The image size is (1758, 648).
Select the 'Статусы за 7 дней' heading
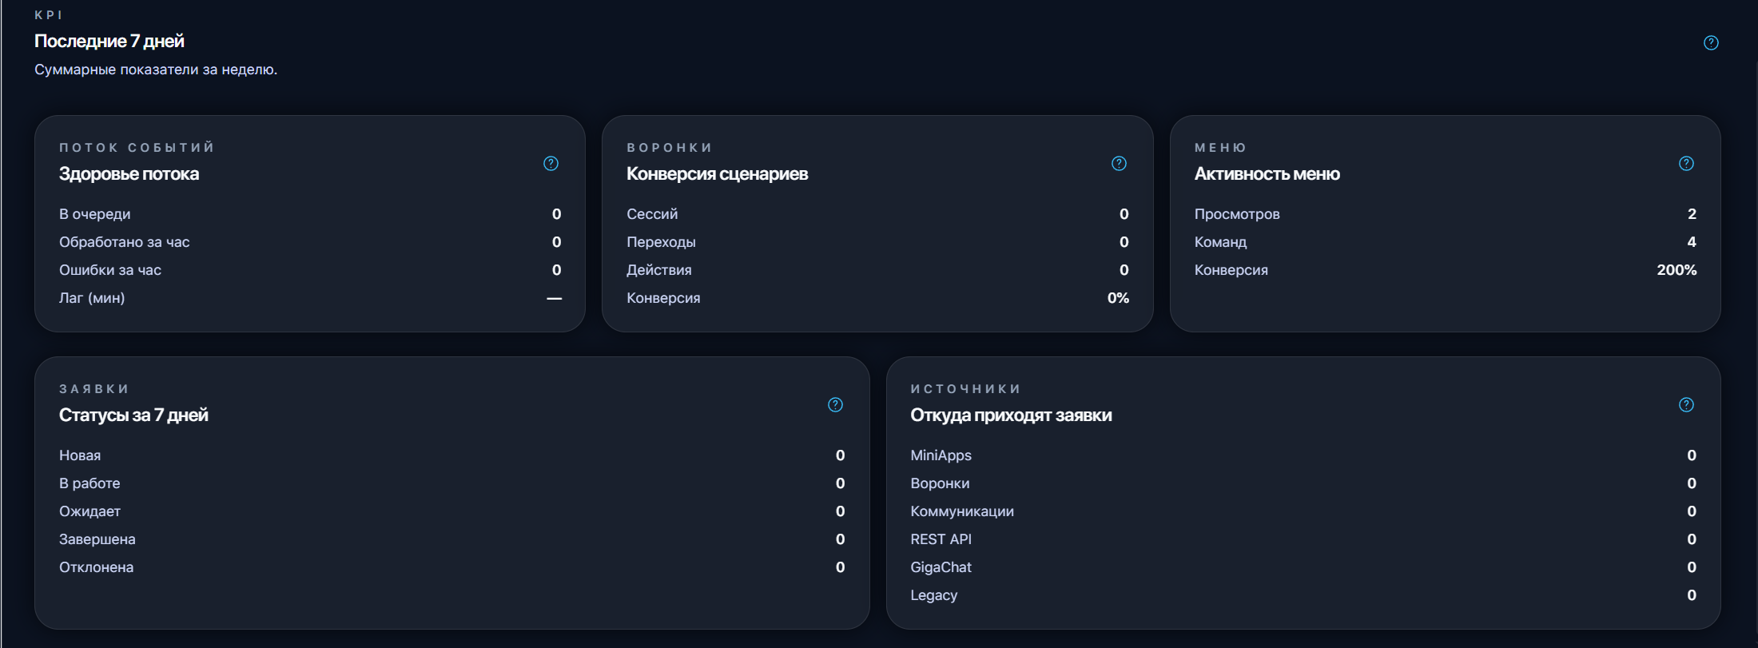[x=133, y=415]
